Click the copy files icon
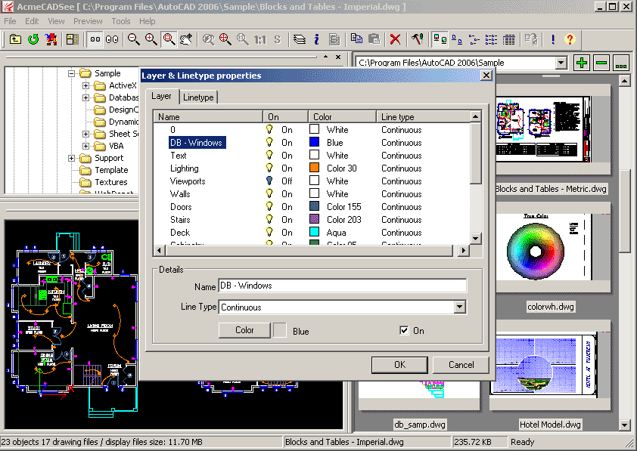The height and width of the screenshot is (451, 637). (356, 39)
